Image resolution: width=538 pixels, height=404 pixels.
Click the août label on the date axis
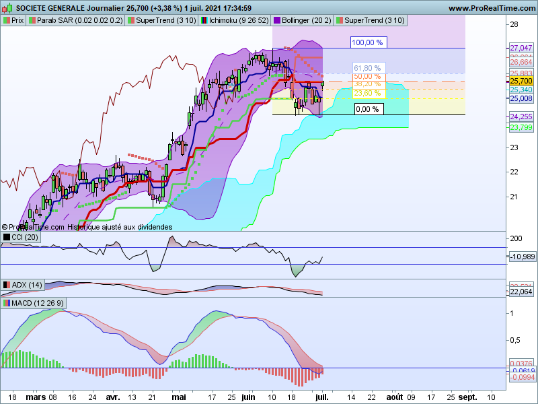click(395, 397)
